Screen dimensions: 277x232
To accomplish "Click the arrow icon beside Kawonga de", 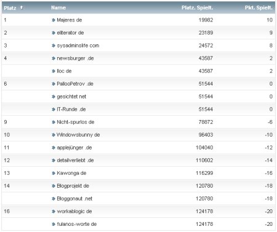I will click(x=54, y=173).
